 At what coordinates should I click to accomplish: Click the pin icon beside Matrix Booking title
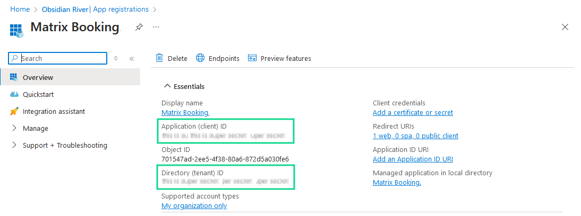tap(139, 27)
